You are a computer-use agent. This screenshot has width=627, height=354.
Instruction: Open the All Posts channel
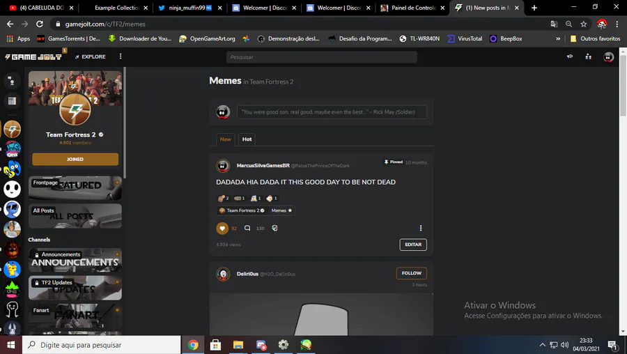[75, 216]
